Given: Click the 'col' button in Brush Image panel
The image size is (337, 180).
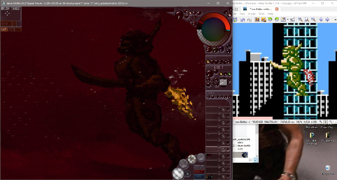Looking at the screenshot, I should pos(4,30).
